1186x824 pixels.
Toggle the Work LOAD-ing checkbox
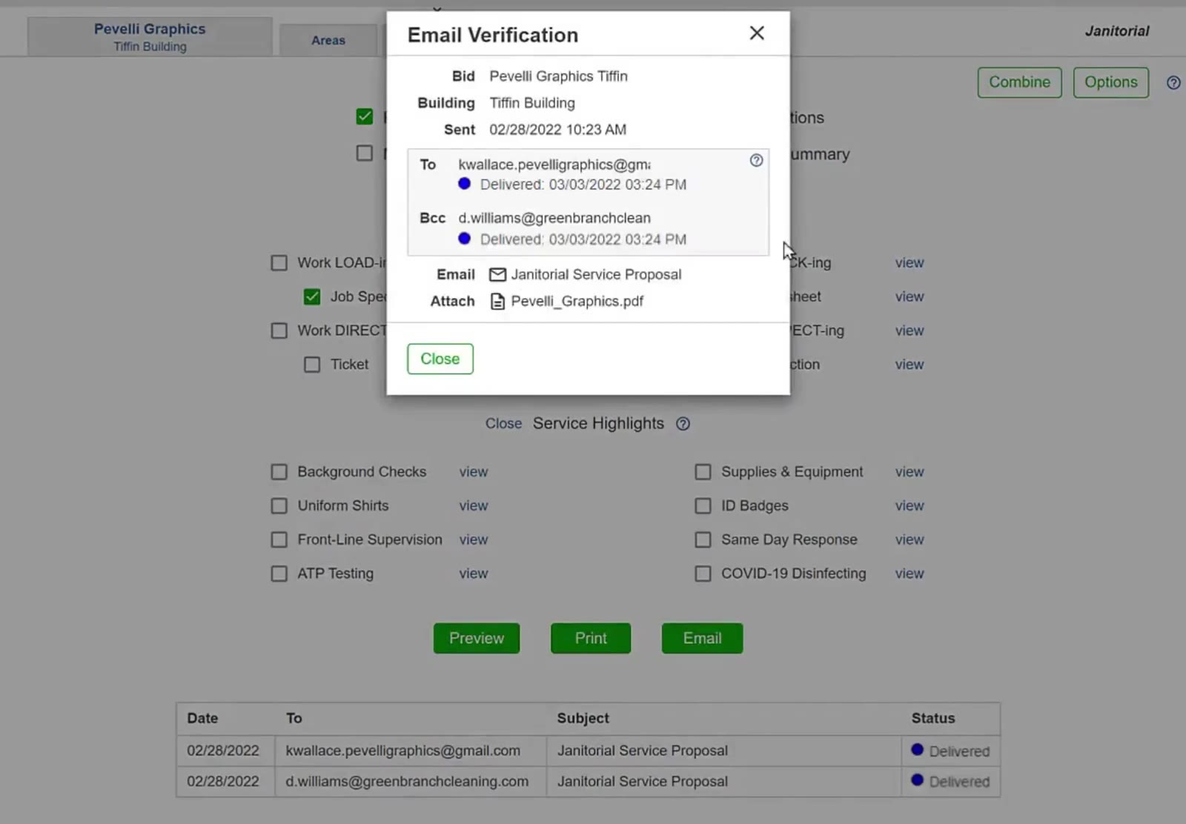coord(279,263)
